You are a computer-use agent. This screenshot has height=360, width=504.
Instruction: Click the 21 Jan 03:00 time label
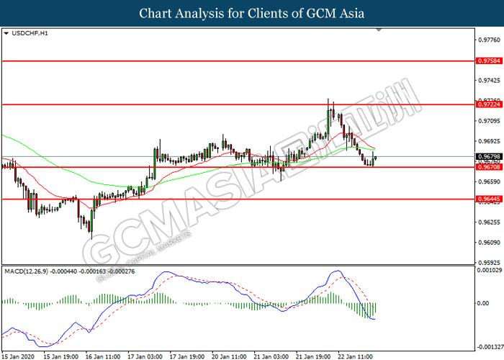pos(271,356)
